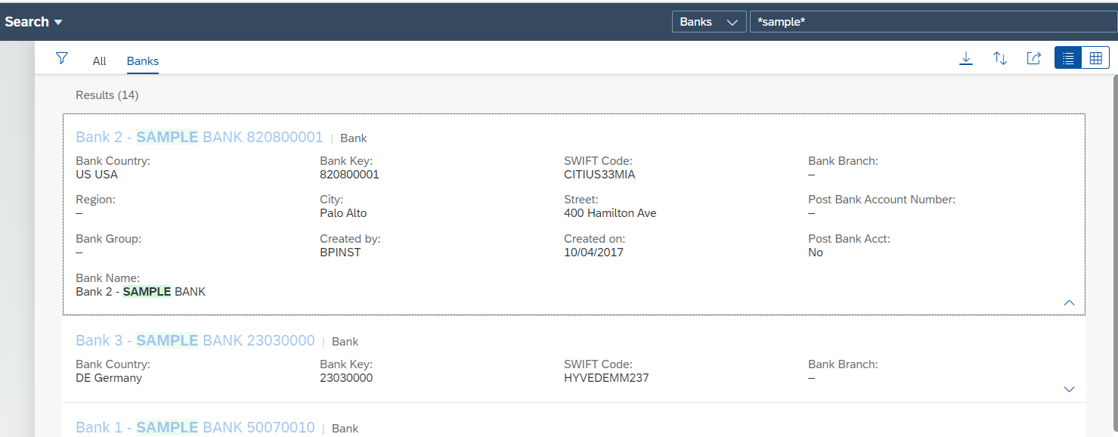1118x437 pixels.
Task: Expand Bank 3 details via down chevron
Action: coord(1069,389)
